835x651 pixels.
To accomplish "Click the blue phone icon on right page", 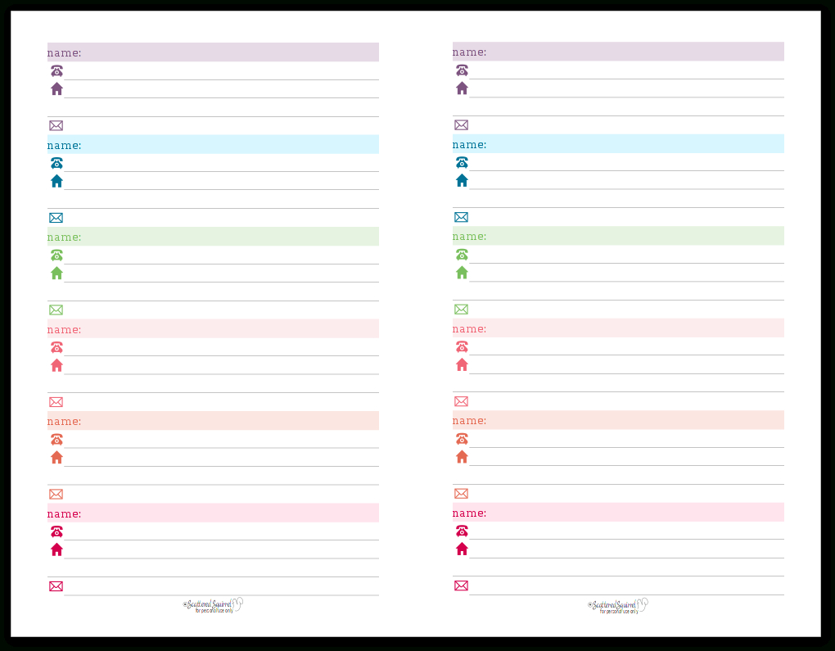I will (462, 163).
